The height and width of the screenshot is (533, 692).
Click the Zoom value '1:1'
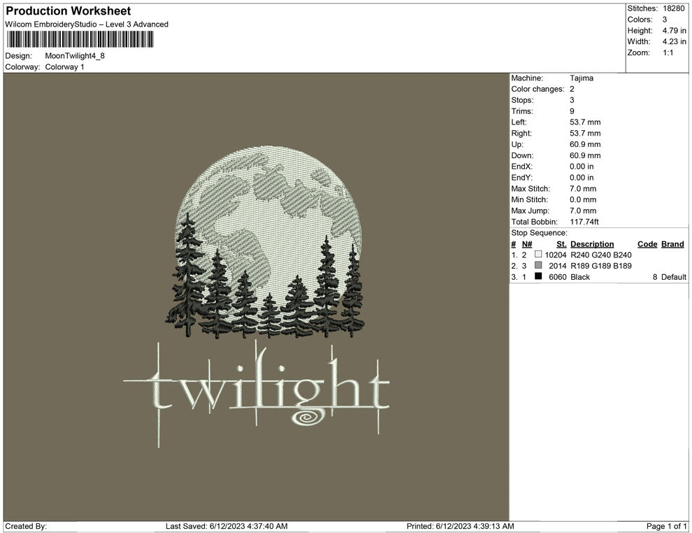(668, 52)
